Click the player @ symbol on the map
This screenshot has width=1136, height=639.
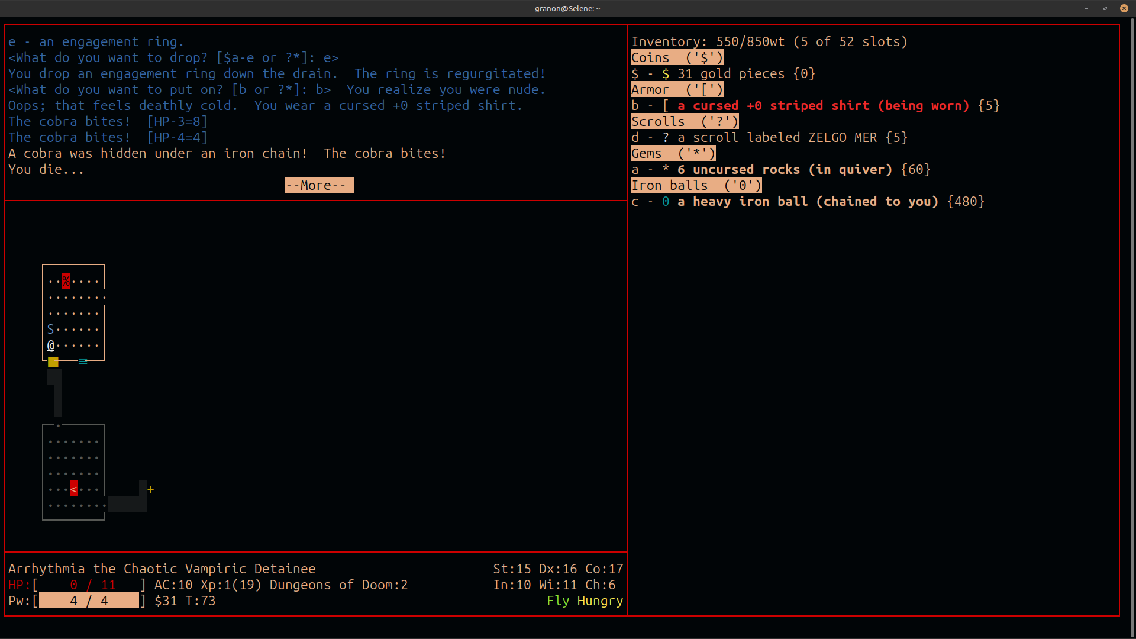pyautogui.click(x=51, y=346)
